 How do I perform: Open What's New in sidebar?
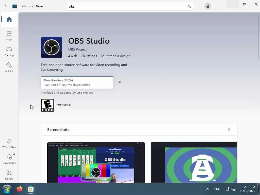[x=9, y=144]
